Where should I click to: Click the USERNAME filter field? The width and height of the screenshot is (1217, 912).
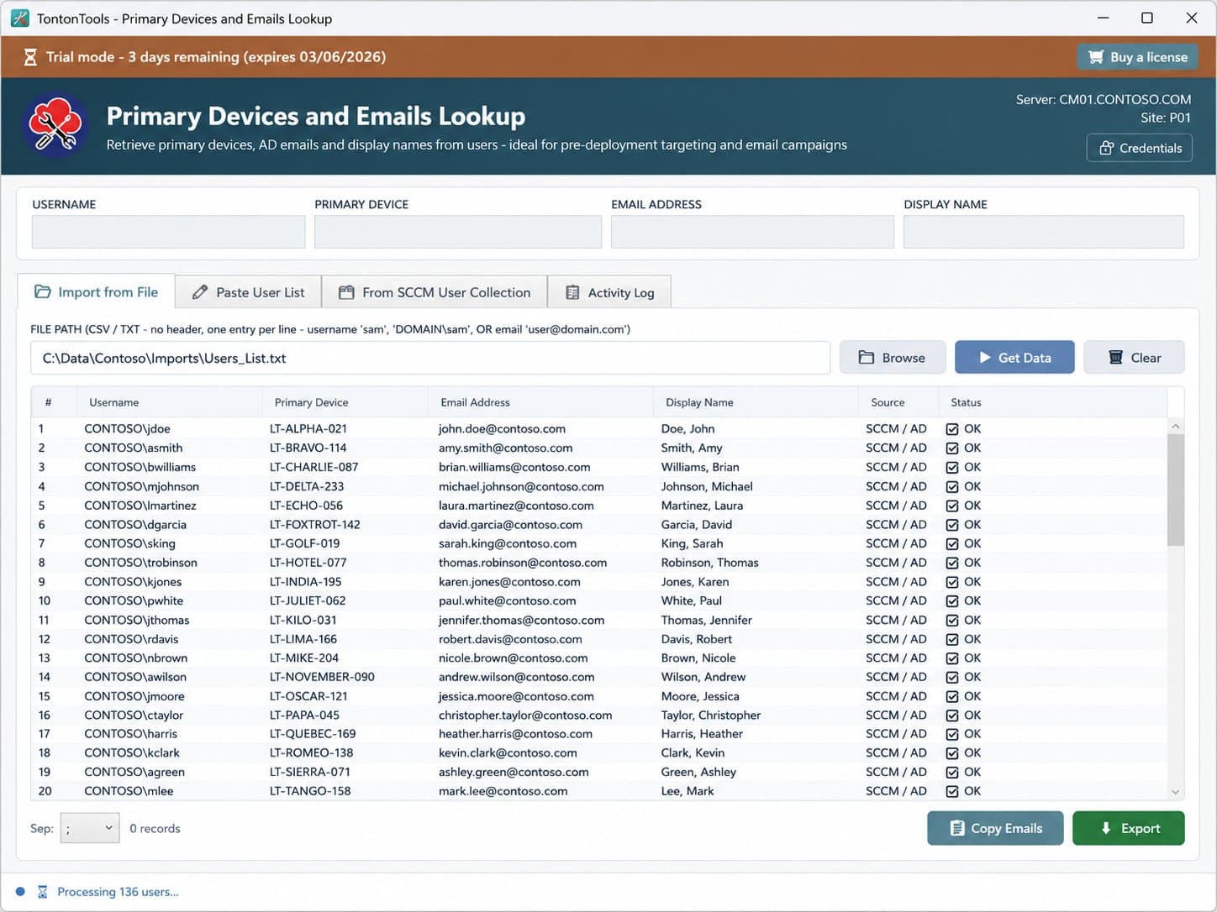[x=168, y=232]
